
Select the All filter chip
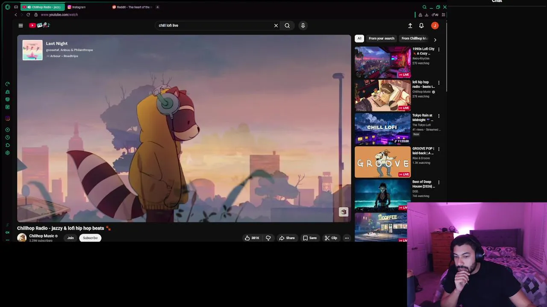[x=359, y=38]
